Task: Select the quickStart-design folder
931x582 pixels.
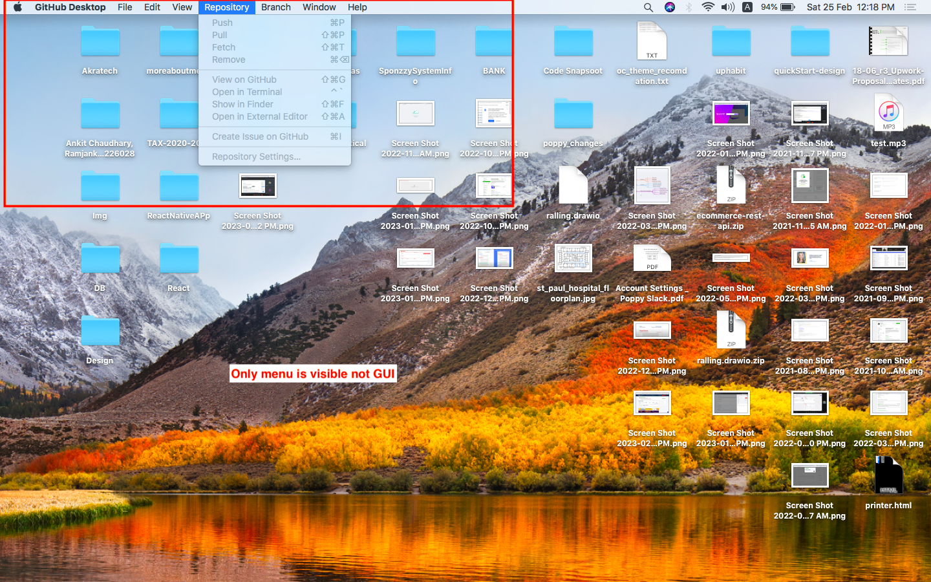Action: 809,41
